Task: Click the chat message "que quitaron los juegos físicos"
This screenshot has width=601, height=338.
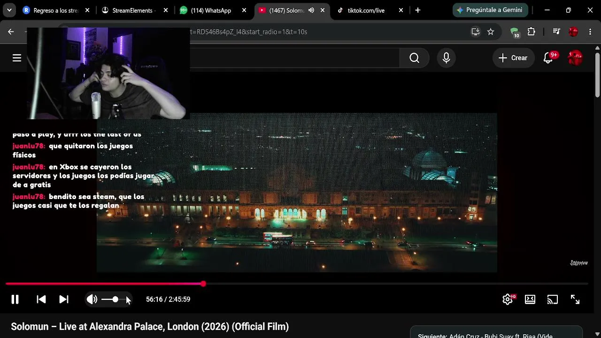Action: 73,150
